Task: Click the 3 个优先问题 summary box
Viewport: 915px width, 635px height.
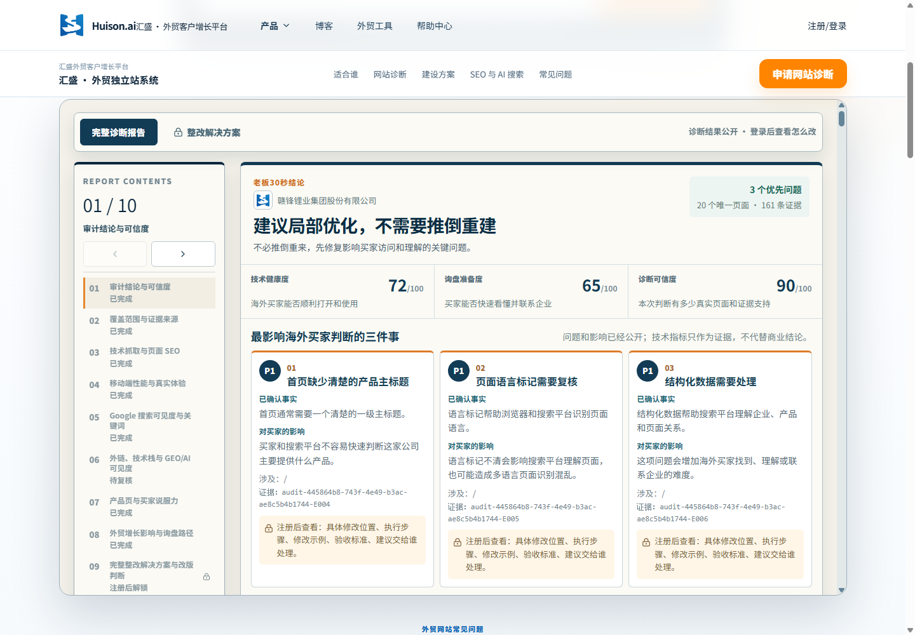Action: point(749,197)
